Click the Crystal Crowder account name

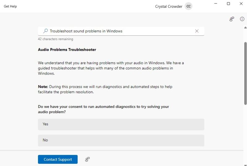[169, 6]
